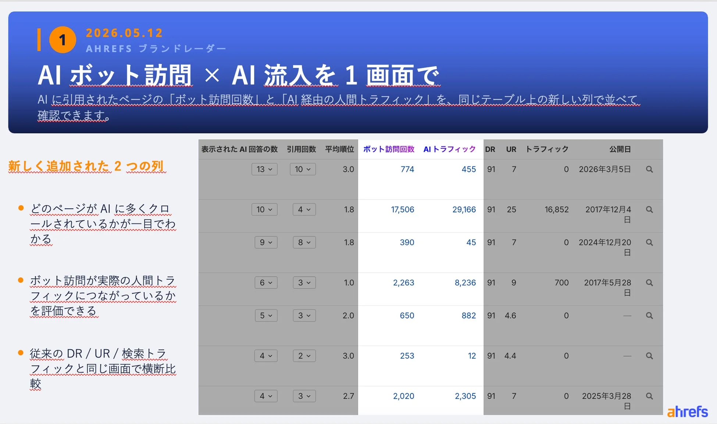This screenshot has width=717, height=424.
Task: Click the average position value 2.7
Action: (349, 396)
